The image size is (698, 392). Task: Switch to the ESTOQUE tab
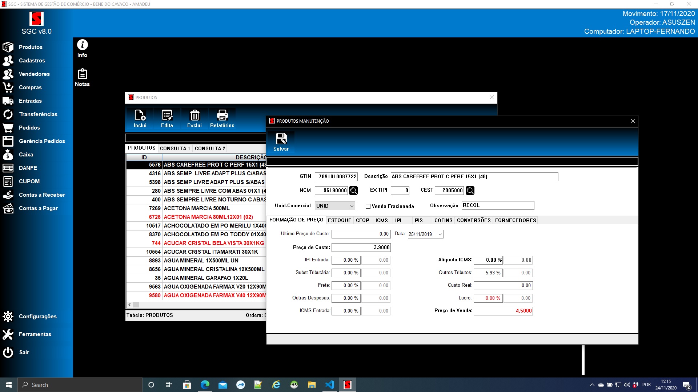[339, 220]
